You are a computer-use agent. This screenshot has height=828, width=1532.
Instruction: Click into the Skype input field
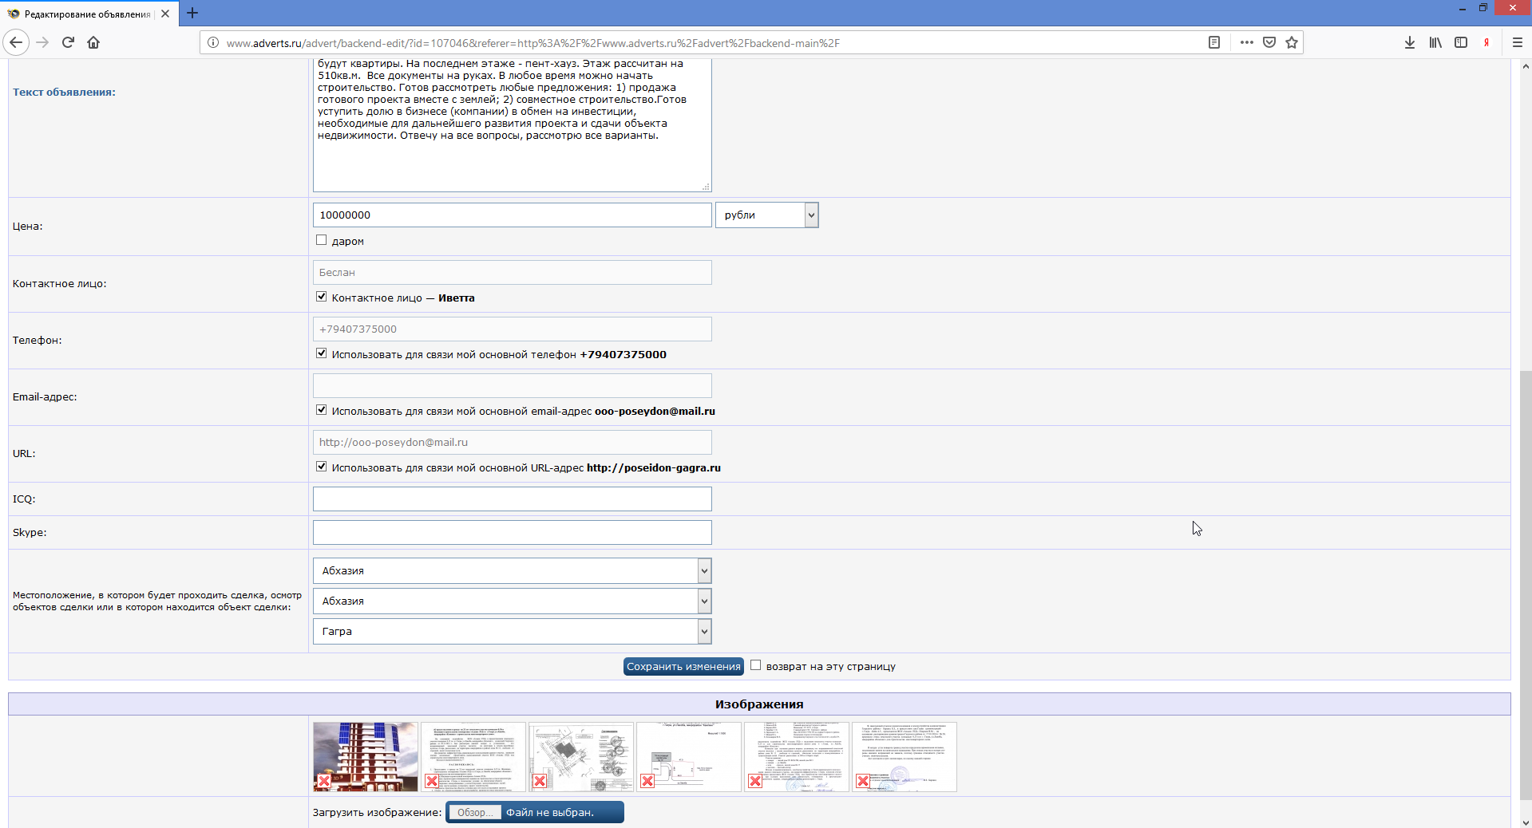point(512,532)
